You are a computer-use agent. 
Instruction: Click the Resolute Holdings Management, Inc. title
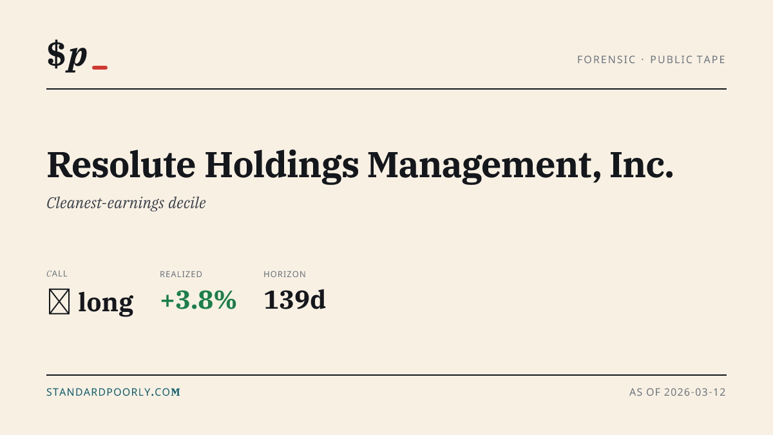pyautogui.click(x=360, y=165)
